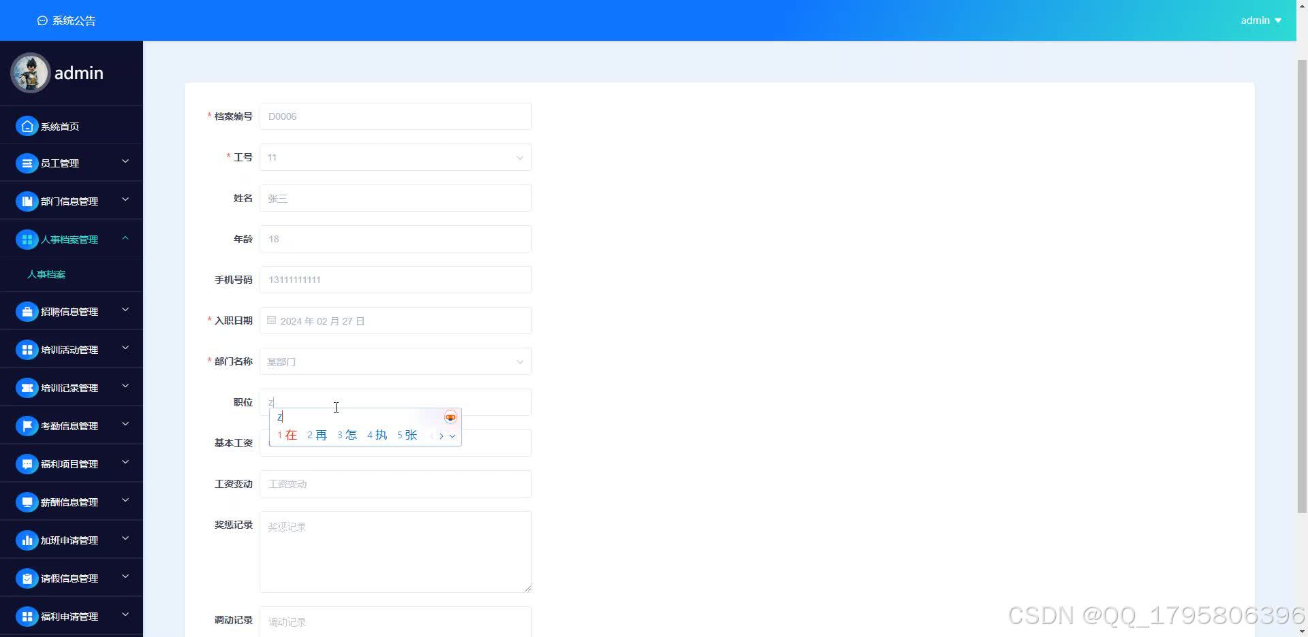
Task: Expand the 薪酬信息管理 chevron
Action: (x=125, y=501)
